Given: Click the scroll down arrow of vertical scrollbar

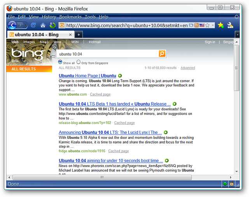Looking at the screenshot, I should click(237, 171).
